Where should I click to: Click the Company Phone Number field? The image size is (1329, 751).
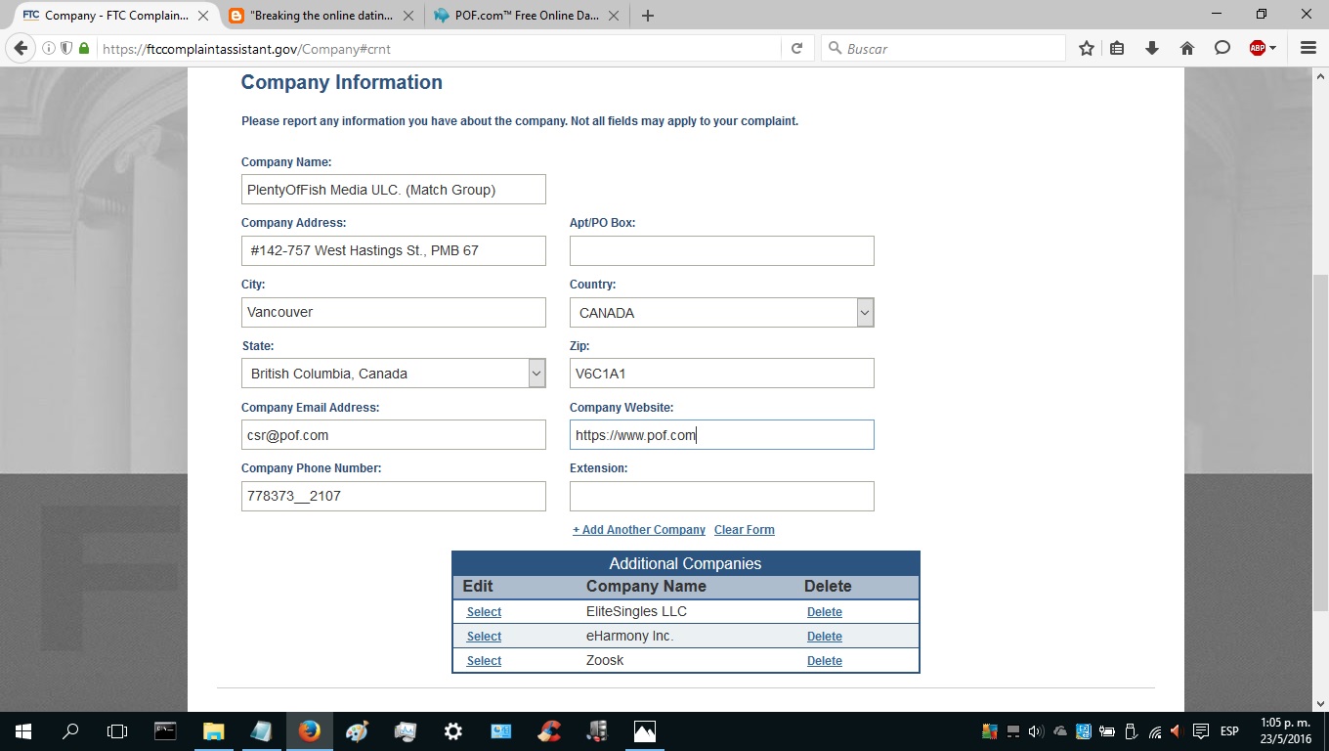394,496
